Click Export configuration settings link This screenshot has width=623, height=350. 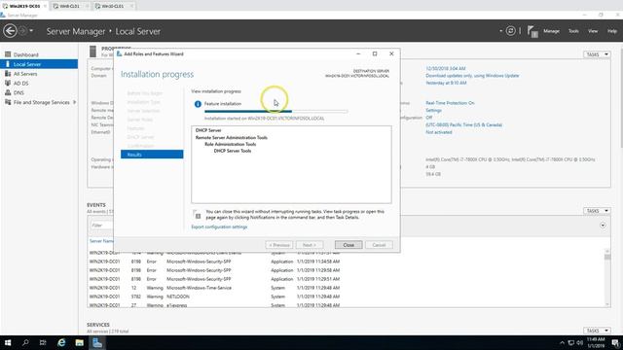pyautogui.click(x=219, y=227)
